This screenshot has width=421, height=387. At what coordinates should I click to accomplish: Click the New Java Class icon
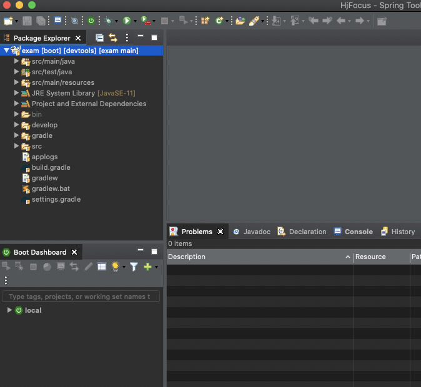tap(219, 21)
